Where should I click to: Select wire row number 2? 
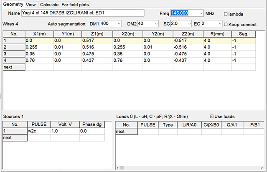[x=14, y=47]
